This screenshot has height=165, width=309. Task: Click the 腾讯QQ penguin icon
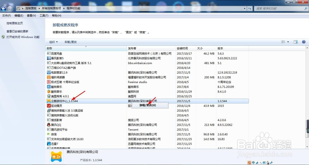49,125
